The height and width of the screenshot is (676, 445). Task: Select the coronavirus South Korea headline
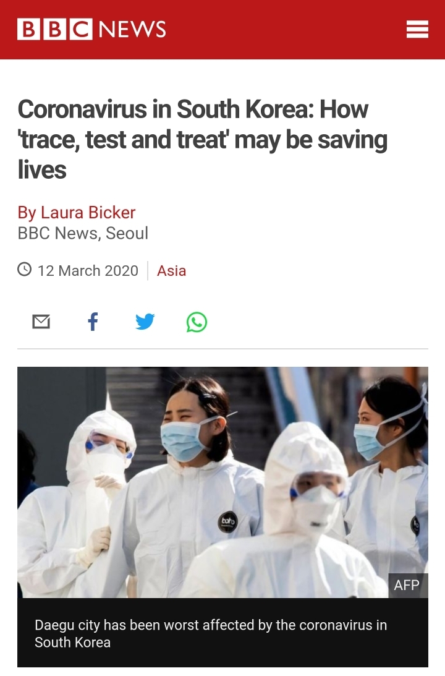click(x=203, y=139)
